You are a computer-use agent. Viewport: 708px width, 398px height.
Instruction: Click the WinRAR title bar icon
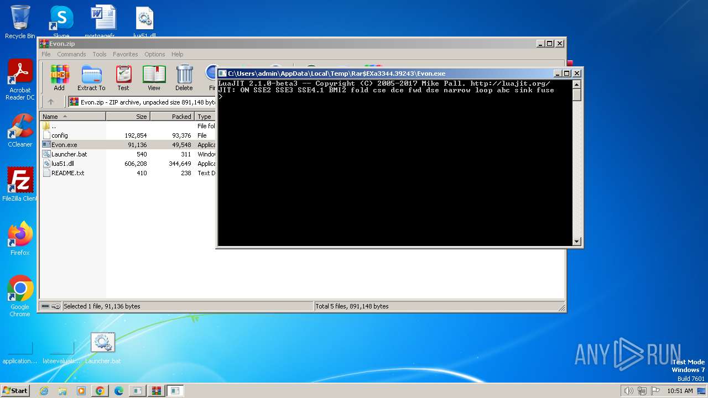pyautogui.click(x=44, y=44)
